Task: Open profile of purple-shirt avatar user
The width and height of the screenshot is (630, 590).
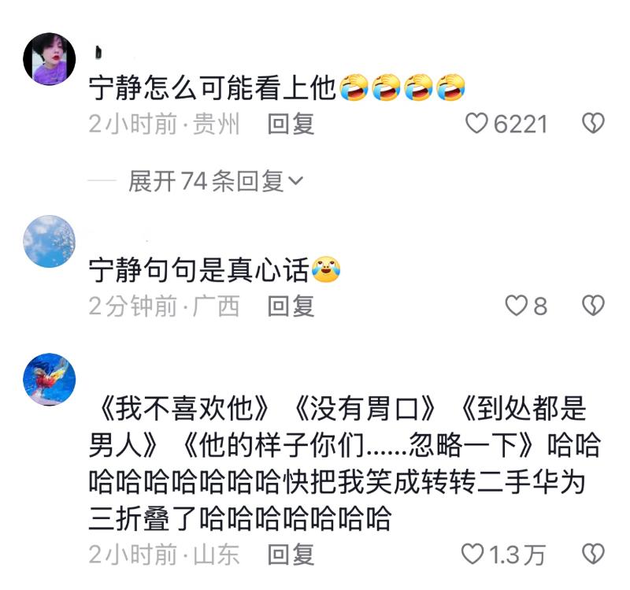Action: 50,59
